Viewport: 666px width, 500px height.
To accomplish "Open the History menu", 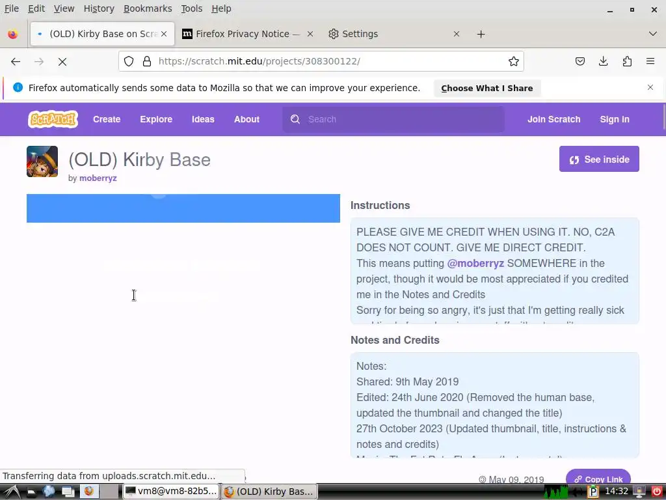I will [99, 8].
